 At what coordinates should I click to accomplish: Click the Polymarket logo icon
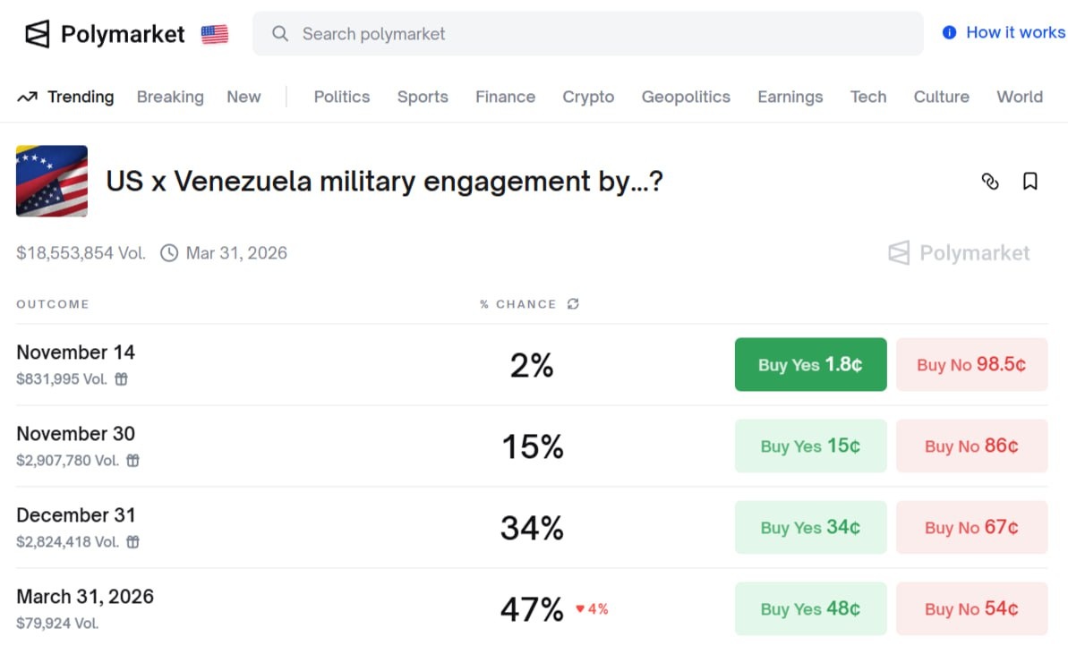[x=37, y=34]
